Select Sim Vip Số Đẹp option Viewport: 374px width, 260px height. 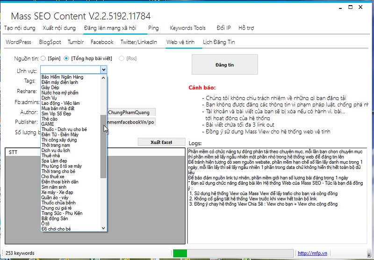pos(56,114)
